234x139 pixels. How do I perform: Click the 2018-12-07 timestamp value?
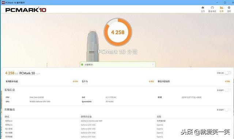192,97
